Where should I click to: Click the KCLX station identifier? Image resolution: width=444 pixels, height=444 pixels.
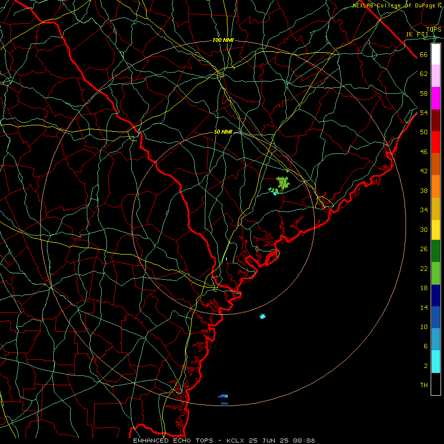(x=236, y=441)
